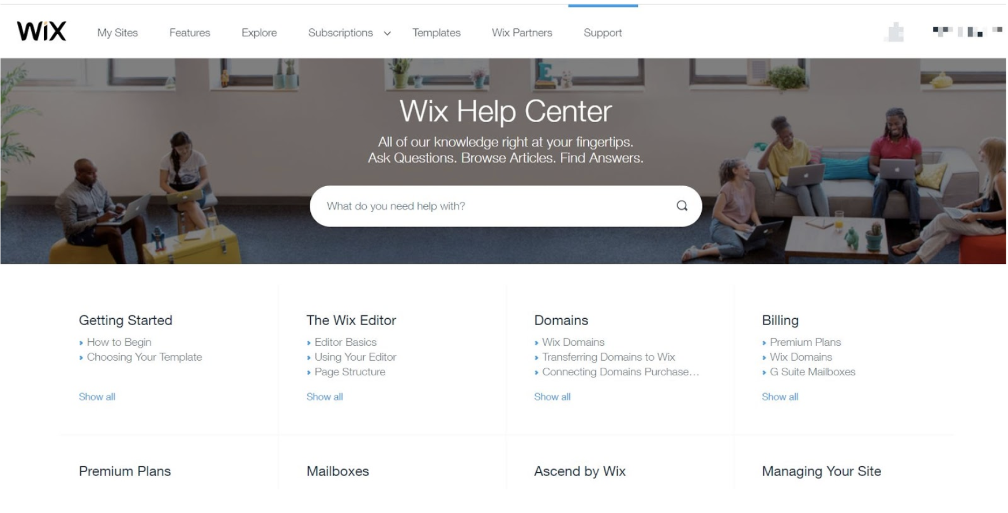Open the blurred account name menu
Screen dimensions: 1008x513
click(968, 32)
